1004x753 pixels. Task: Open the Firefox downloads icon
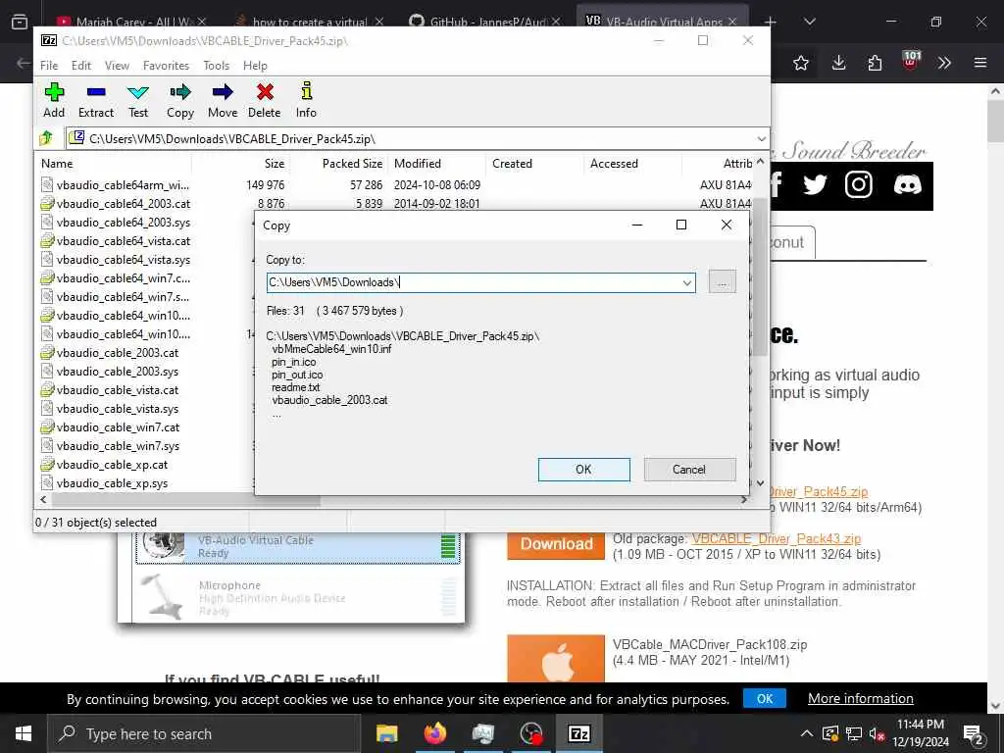coord(839,63)
